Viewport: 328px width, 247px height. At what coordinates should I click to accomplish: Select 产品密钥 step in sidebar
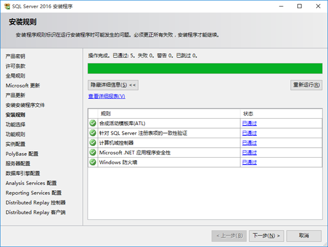(x=15, y=56)
